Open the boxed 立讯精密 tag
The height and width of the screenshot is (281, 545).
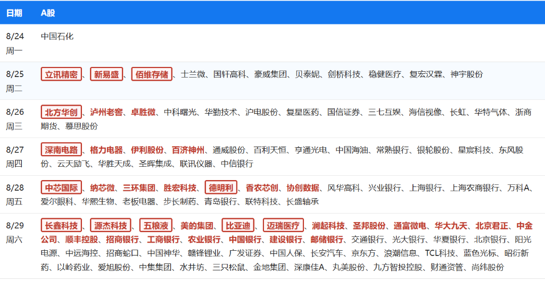point(61,74)
